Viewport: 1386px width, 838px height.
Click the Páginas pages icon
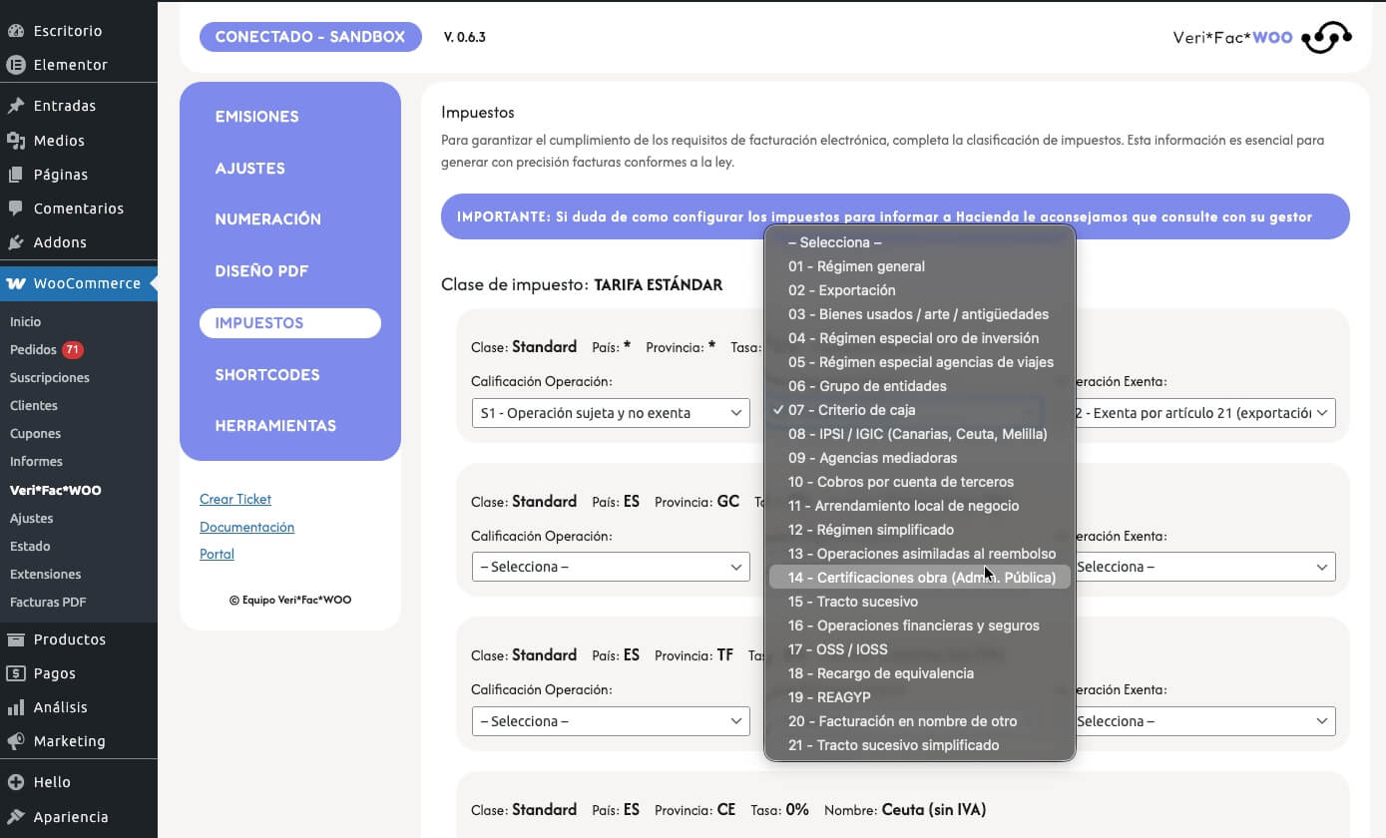click(16, 175)
